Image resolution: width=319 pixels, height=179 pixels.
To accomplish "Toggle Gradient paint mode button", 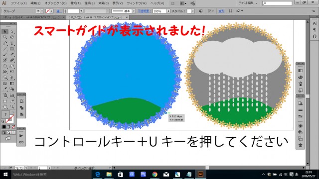I will click(x=9, y=127).
